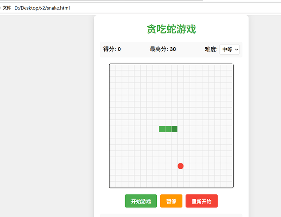The image size is (281, 217).
Task: Pause the game with the 暂停 button
Action: point(171,201)
